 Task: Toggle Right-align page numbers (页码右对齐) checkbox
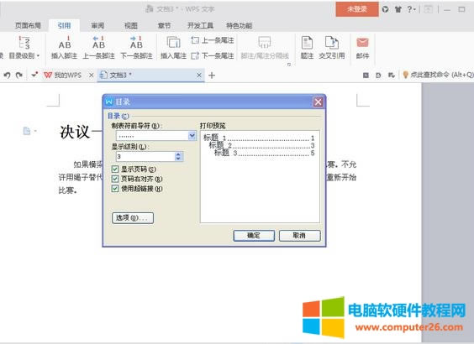click(115, 179)
